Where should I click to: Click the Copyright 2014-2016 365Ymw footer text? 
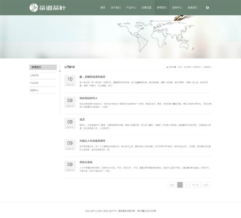coord(110,211)
